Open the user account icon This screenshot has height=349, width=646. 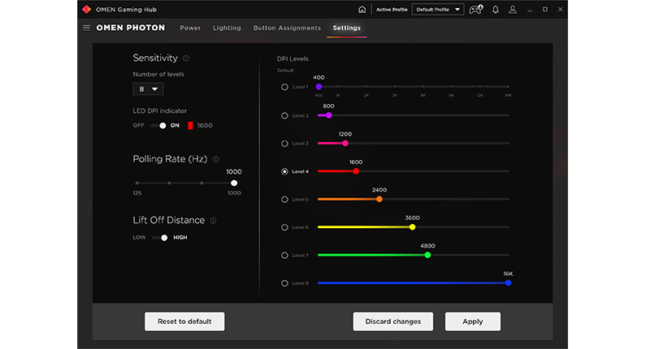[513, 10]
